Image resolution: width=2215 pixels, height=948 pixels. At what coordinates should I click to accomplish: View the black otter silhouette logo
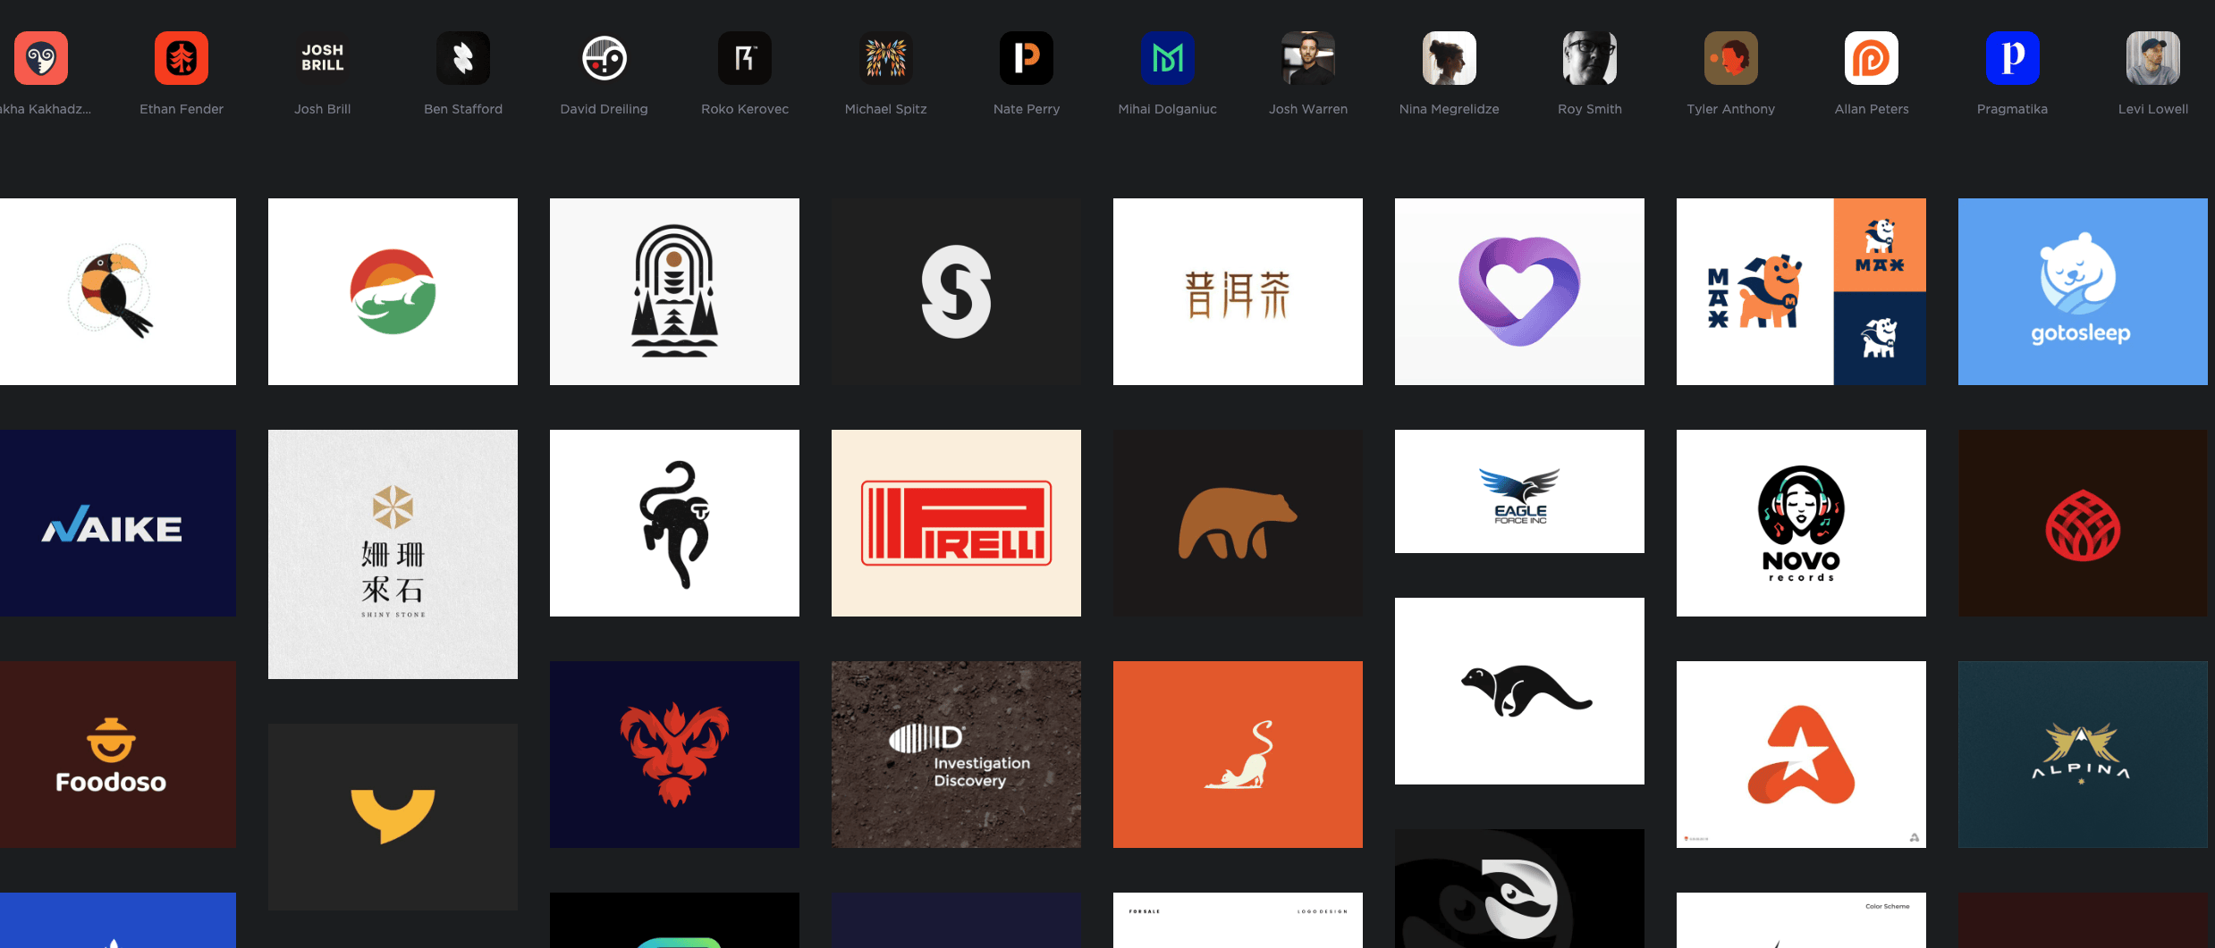(x=1519, y=691)
